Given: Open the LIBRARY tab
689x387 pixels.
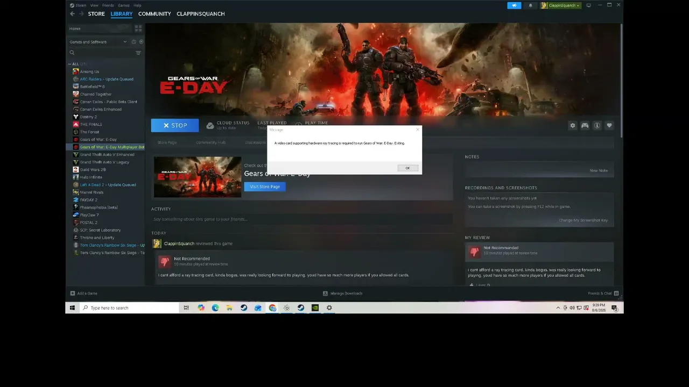Looking at the screenshot, I should point(122,14).
